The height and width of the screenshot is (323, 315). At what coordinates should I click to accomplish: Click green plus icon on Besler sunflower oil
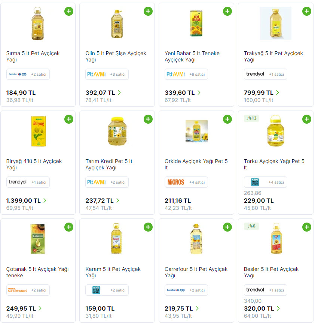[x=307, y=227]
